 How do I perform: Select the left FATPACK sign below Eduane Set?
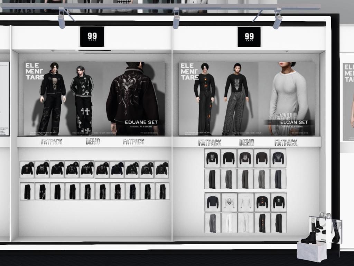coord(52,142)
